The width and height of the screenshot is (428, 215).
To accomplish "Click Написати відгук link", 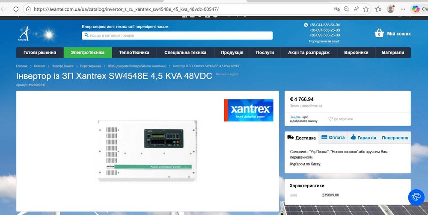I will [x=227, y=74].
